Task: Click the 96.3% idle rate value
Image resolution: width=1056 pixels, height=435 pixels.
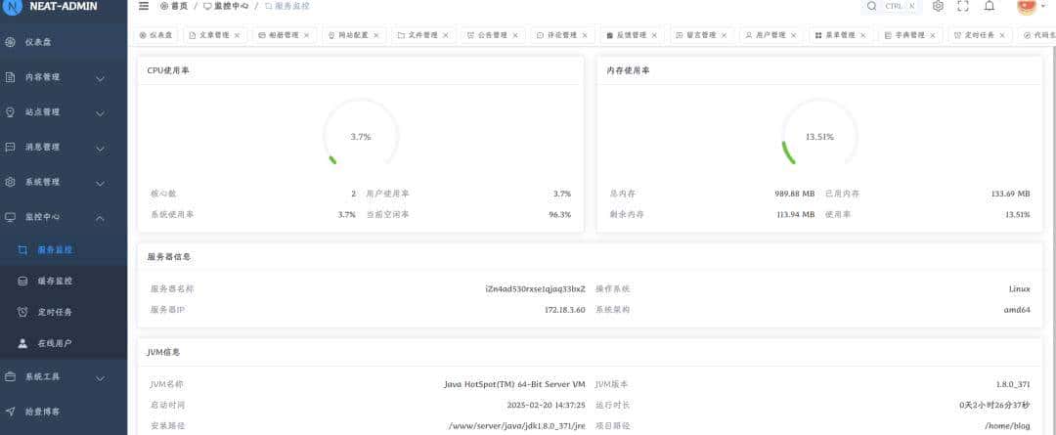Action: (559, 215)
